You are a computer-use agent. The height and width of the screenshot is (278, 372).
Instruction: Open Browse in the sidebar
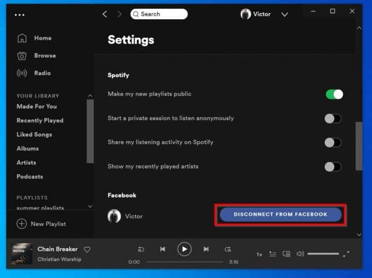pos(45,55)
